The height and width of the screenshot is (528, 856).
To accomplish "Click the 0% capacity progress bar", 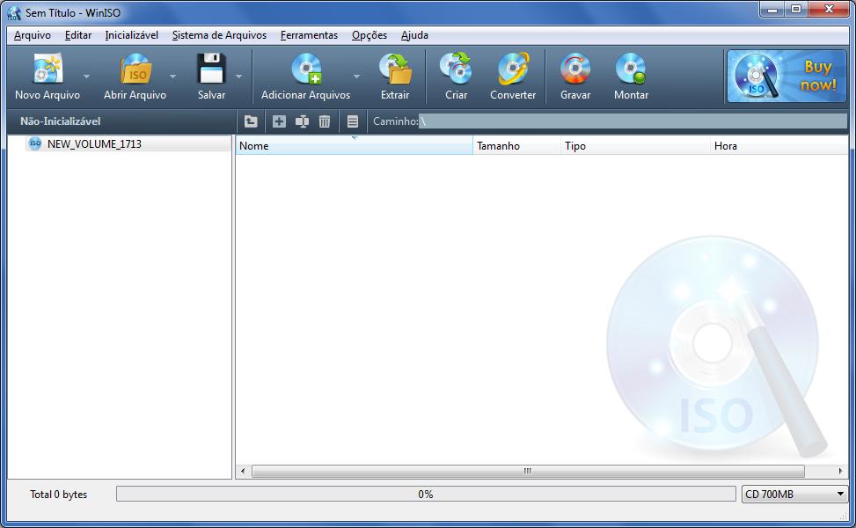I will click(426, 495).
